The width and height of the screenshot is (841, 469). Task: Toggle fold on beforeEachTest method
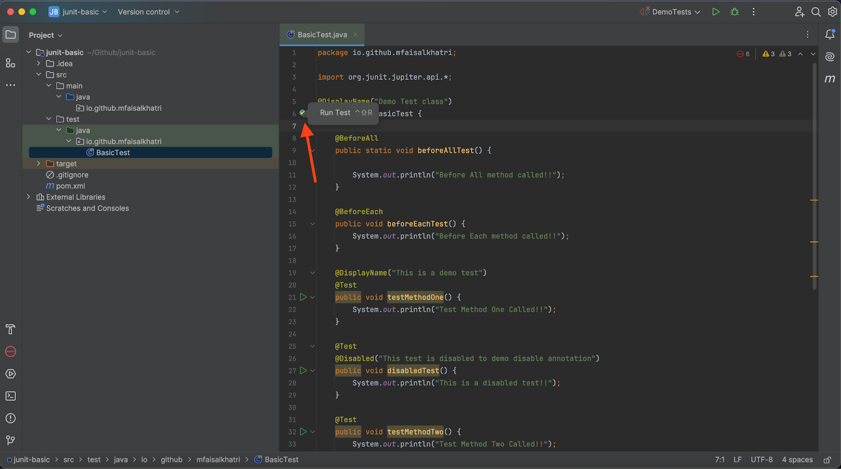click(312, 224)
